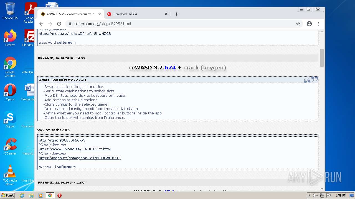Launch Firefox from the desktop
This screenshot has width=355, height=199.
click(10, 38)
